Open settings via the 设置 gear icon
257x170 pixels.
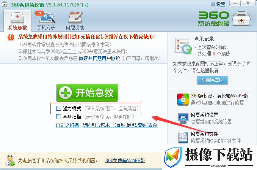click(213, 4)
